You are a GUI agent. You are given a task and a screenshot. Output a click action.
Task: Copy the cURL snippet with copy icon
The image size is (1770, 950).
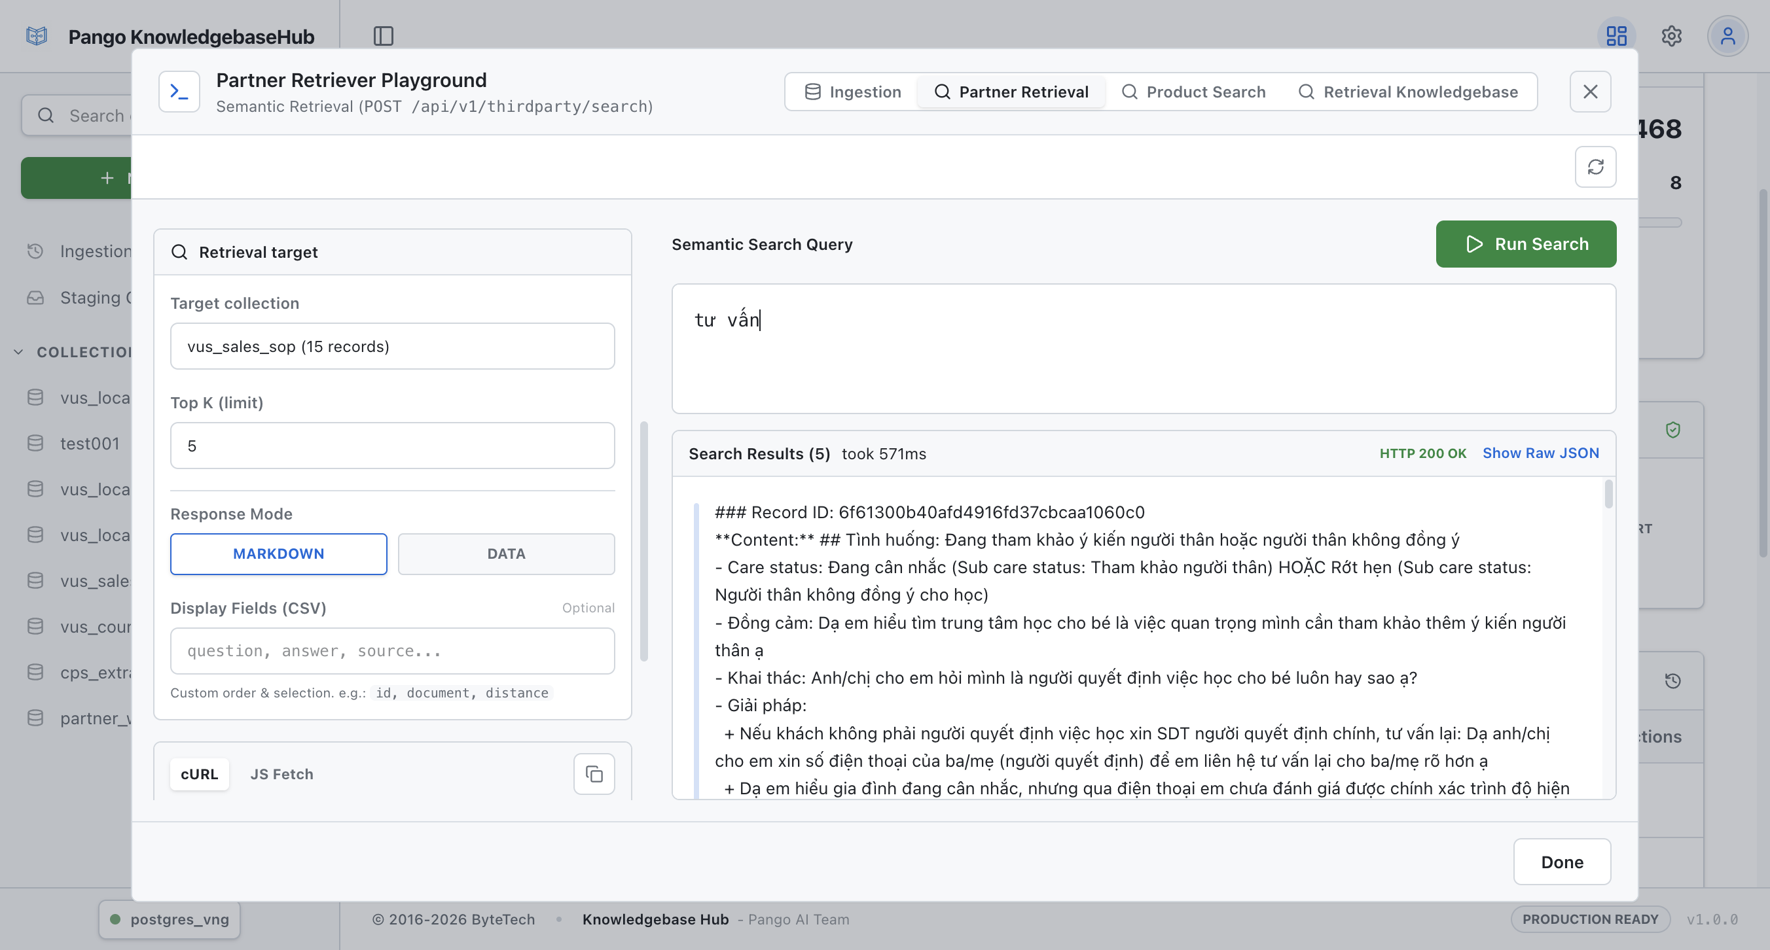[x=594, y=774]
